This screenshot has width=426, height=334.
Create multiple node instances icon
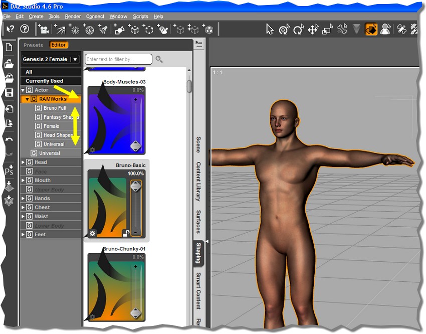pos(193,29)
